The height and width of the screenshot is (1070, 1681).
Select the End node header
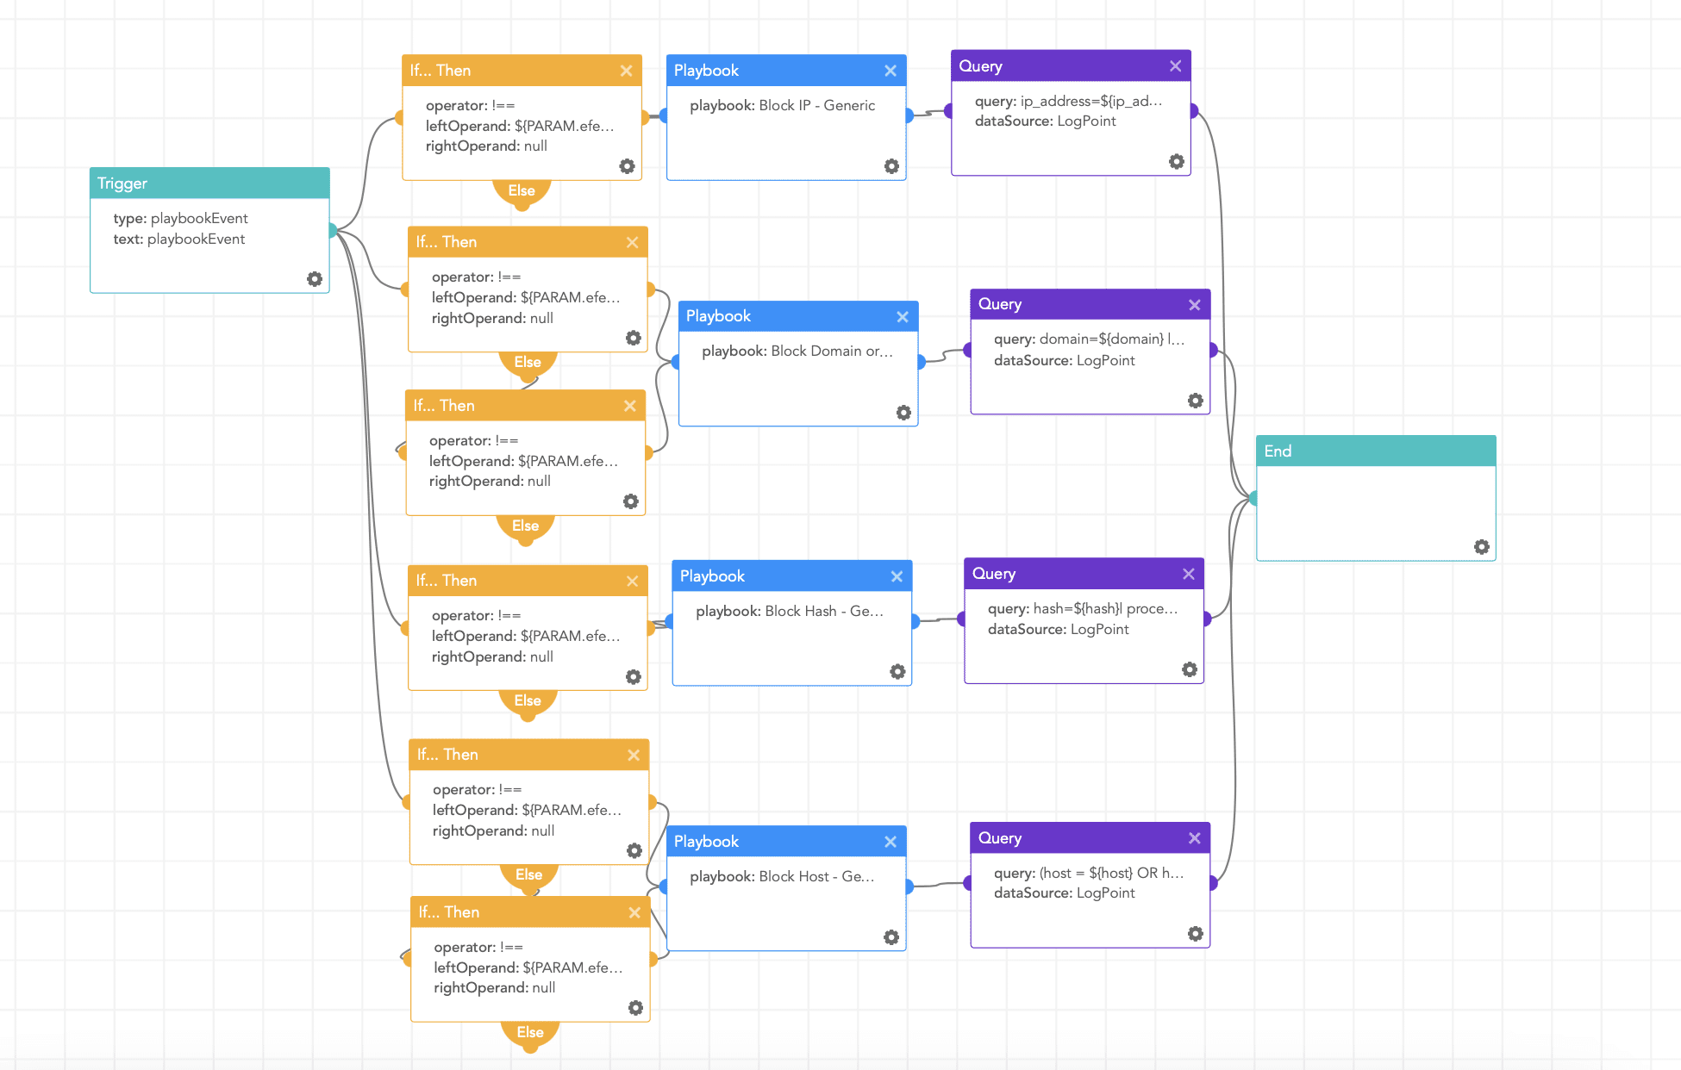click(1375, 451)
